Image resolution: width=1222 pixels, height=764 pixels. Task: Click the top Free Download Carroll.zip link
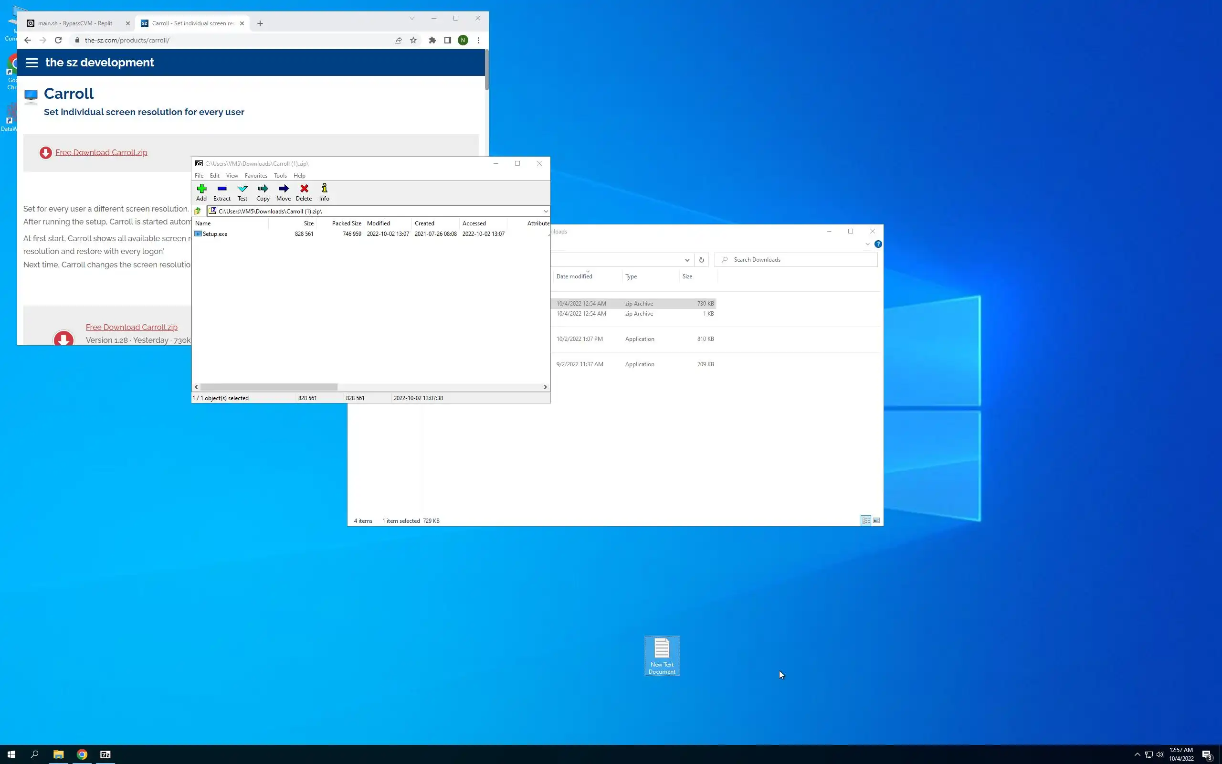coord(101,153)
